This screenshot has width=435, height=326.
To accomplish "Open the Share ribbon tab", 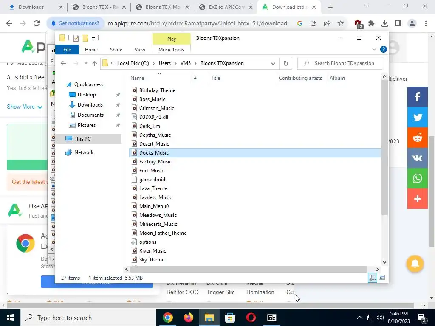I will point(116,50).
